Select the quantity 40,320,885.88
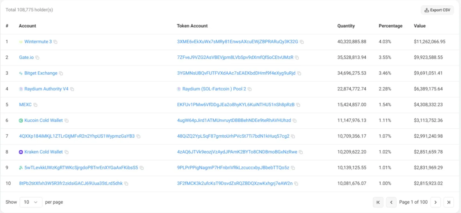 [x=352, y=42]
